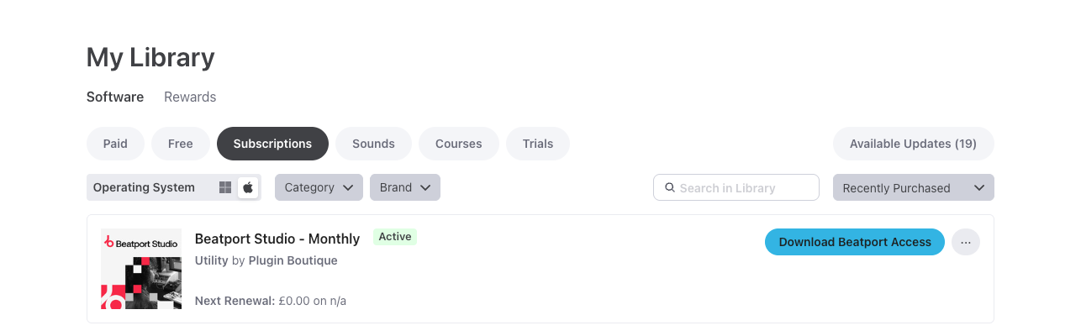This screenshot has height=336, width=1081.
Task: Click the three-dots more options icon
Action: click(966, 242)
